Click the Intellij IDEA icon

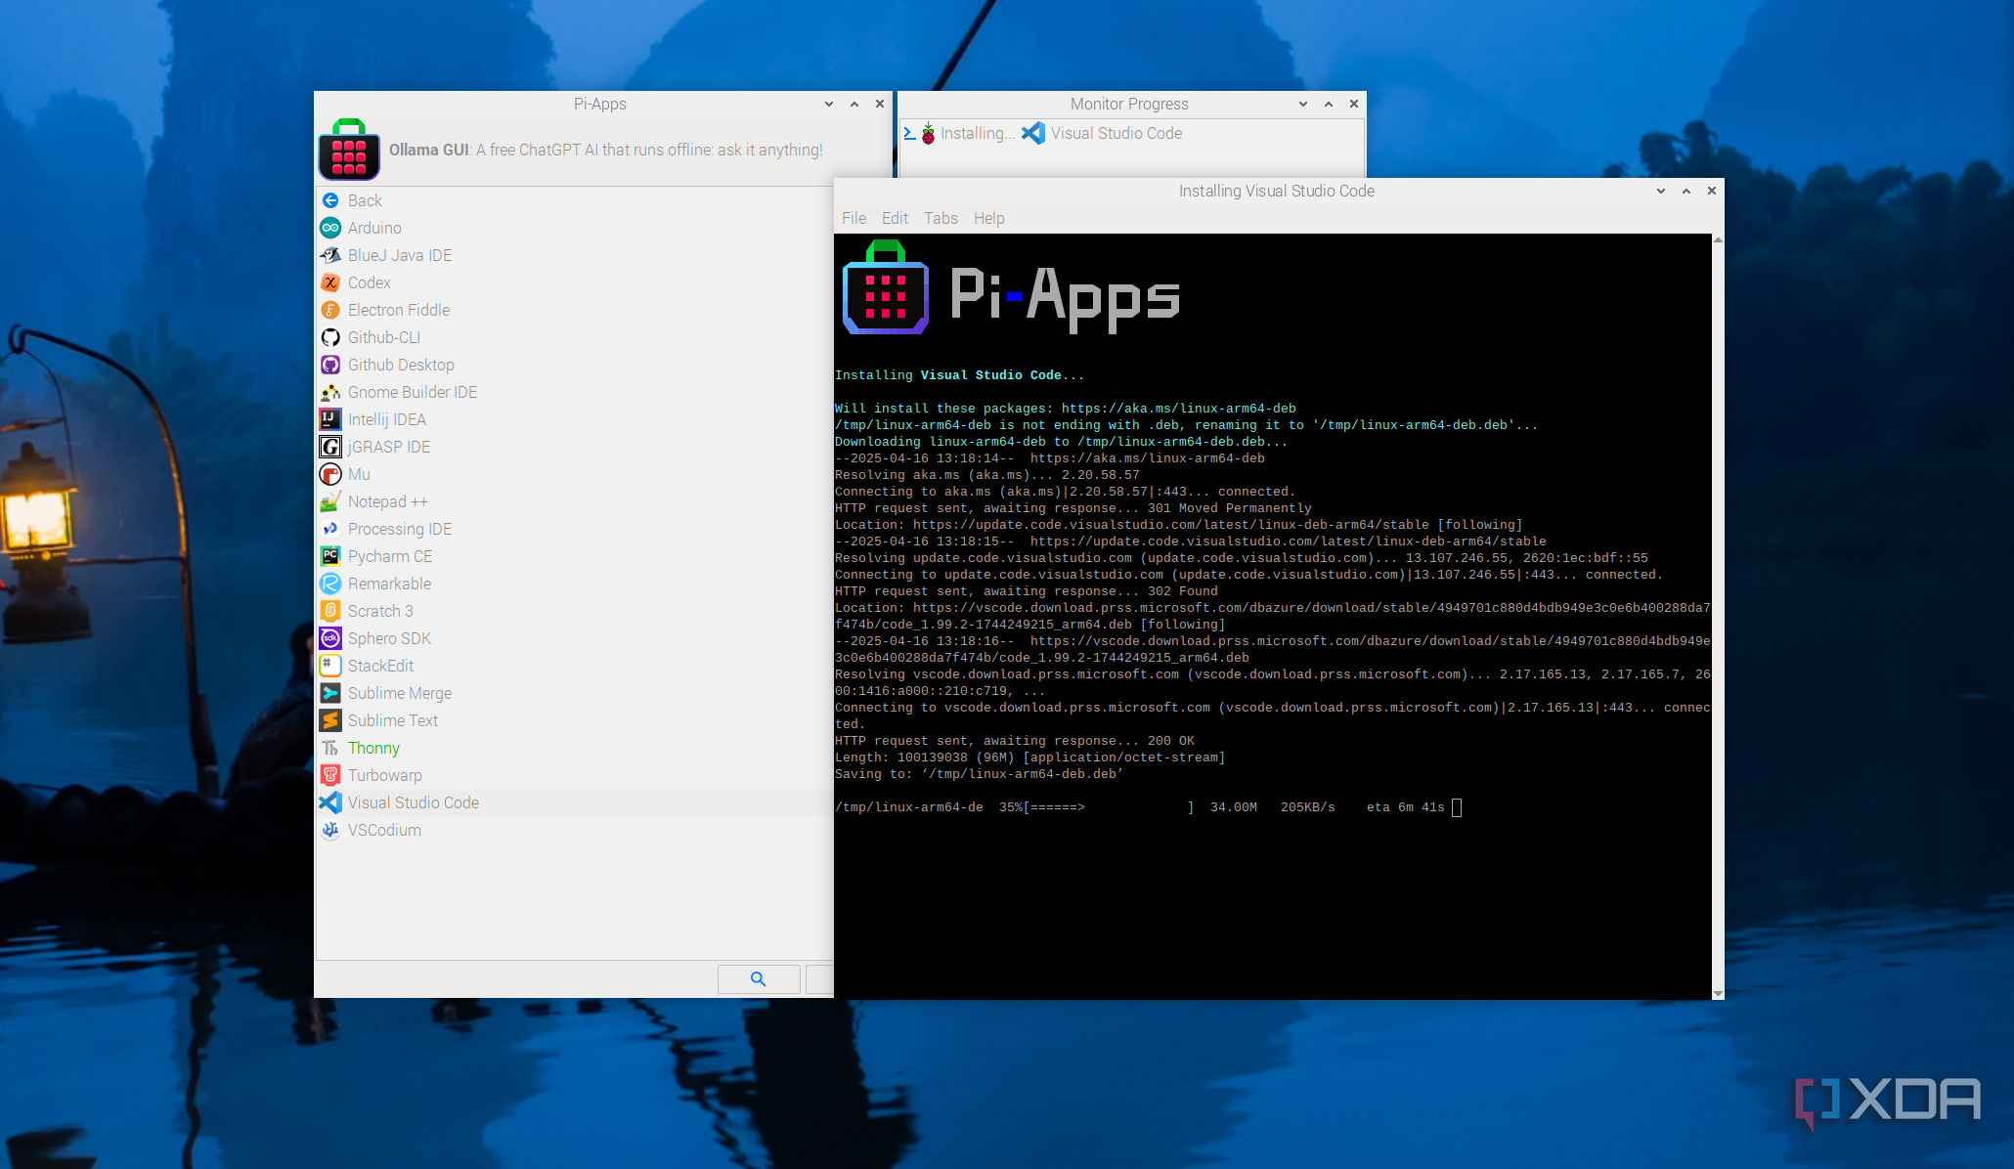coord(330,419)
